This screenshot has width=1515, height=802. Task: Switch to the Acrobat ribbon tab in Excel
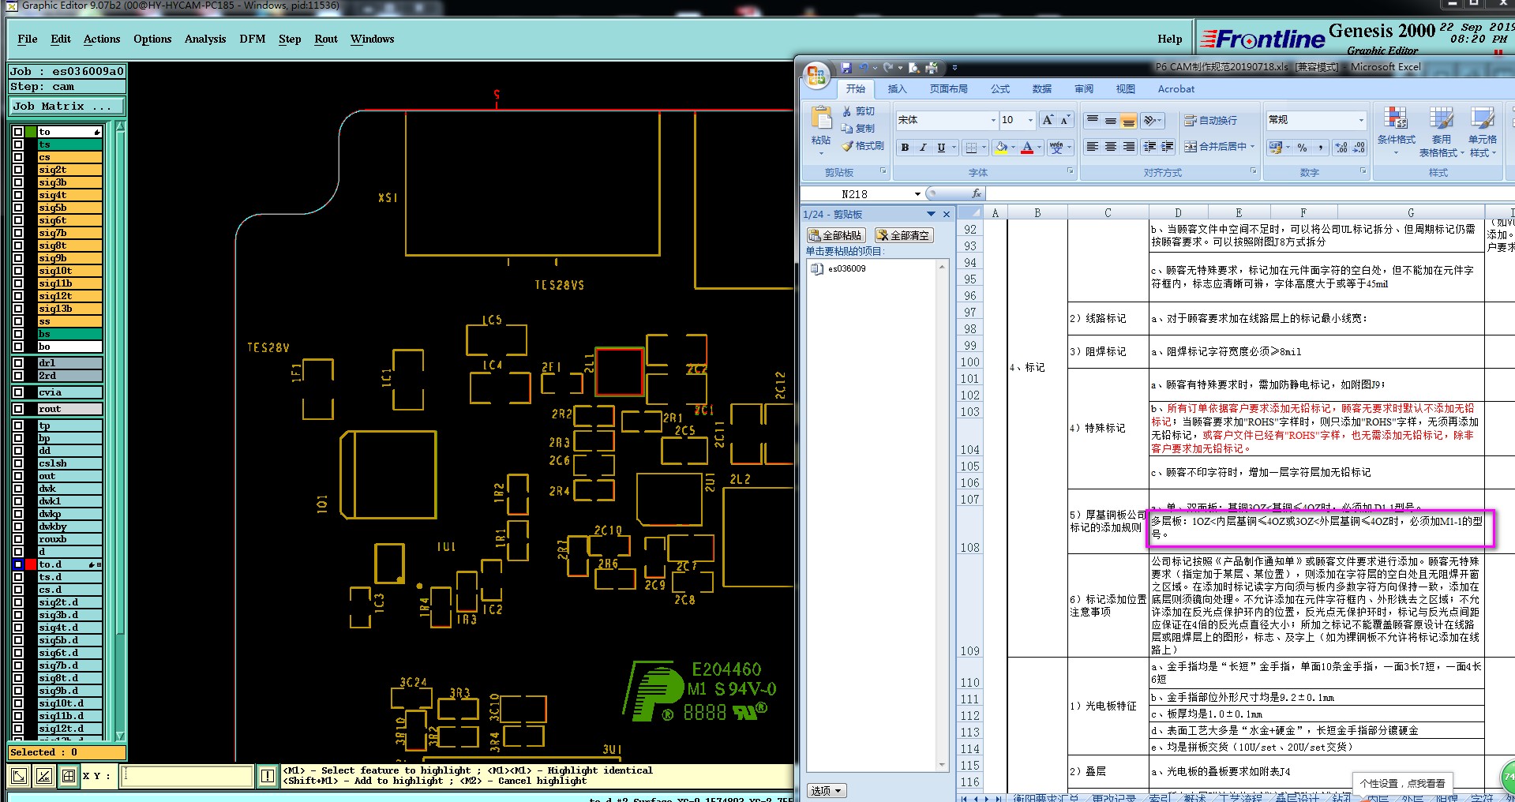(1176, 89)
